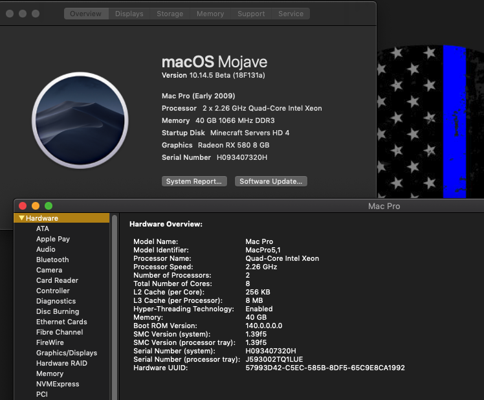Click the Software Update... button
The width and height of the screenshot is (484, 400).
(x=270, y=181)
